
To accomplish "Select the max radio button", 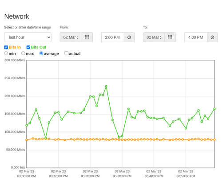I will [23, 53].
